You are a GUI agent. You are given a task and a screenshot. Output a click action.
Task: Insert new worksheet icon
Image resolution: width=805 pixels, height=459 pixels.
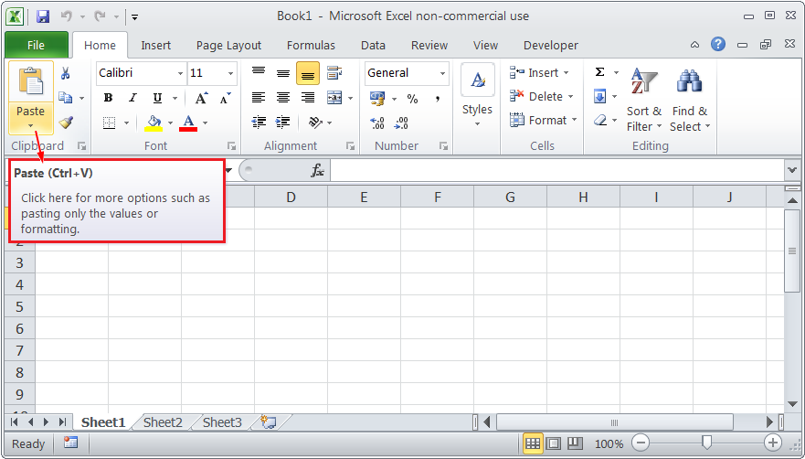click(x=269, y=422)
